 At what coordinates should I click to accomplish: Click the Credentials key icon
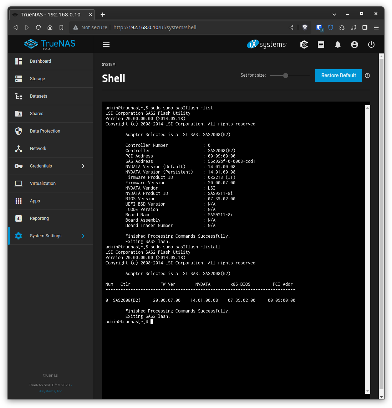click(x=19, y=166)
